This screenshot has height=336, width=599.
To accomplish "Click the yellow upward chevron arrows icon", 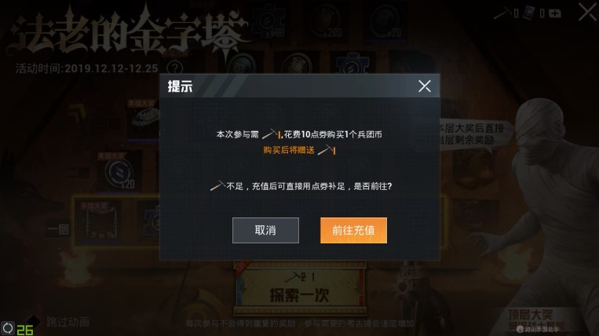I will [x=77, y=112].
